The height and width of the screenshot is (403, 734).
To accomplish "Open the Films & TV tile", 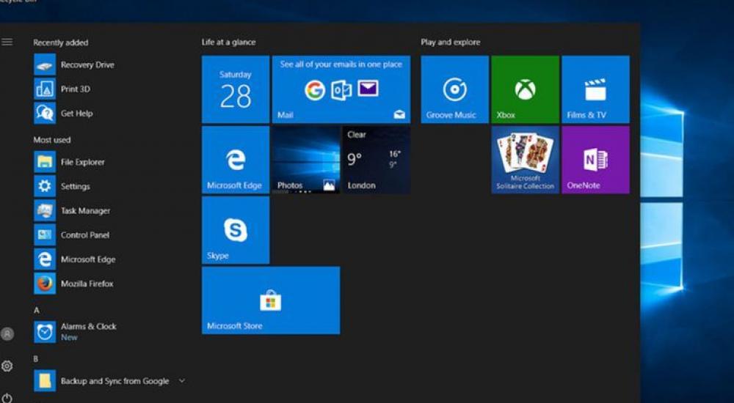I will click(595, 89).
